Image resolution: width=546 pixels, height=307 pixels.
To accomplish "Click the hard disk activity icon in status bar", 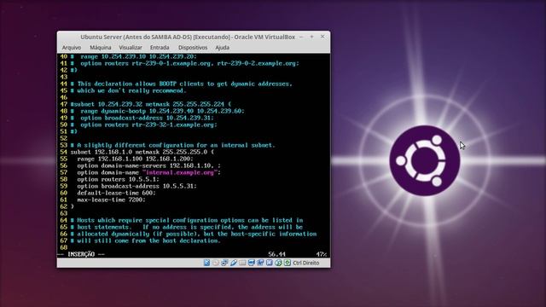I will pyautogui.click(x=206, y=263).
